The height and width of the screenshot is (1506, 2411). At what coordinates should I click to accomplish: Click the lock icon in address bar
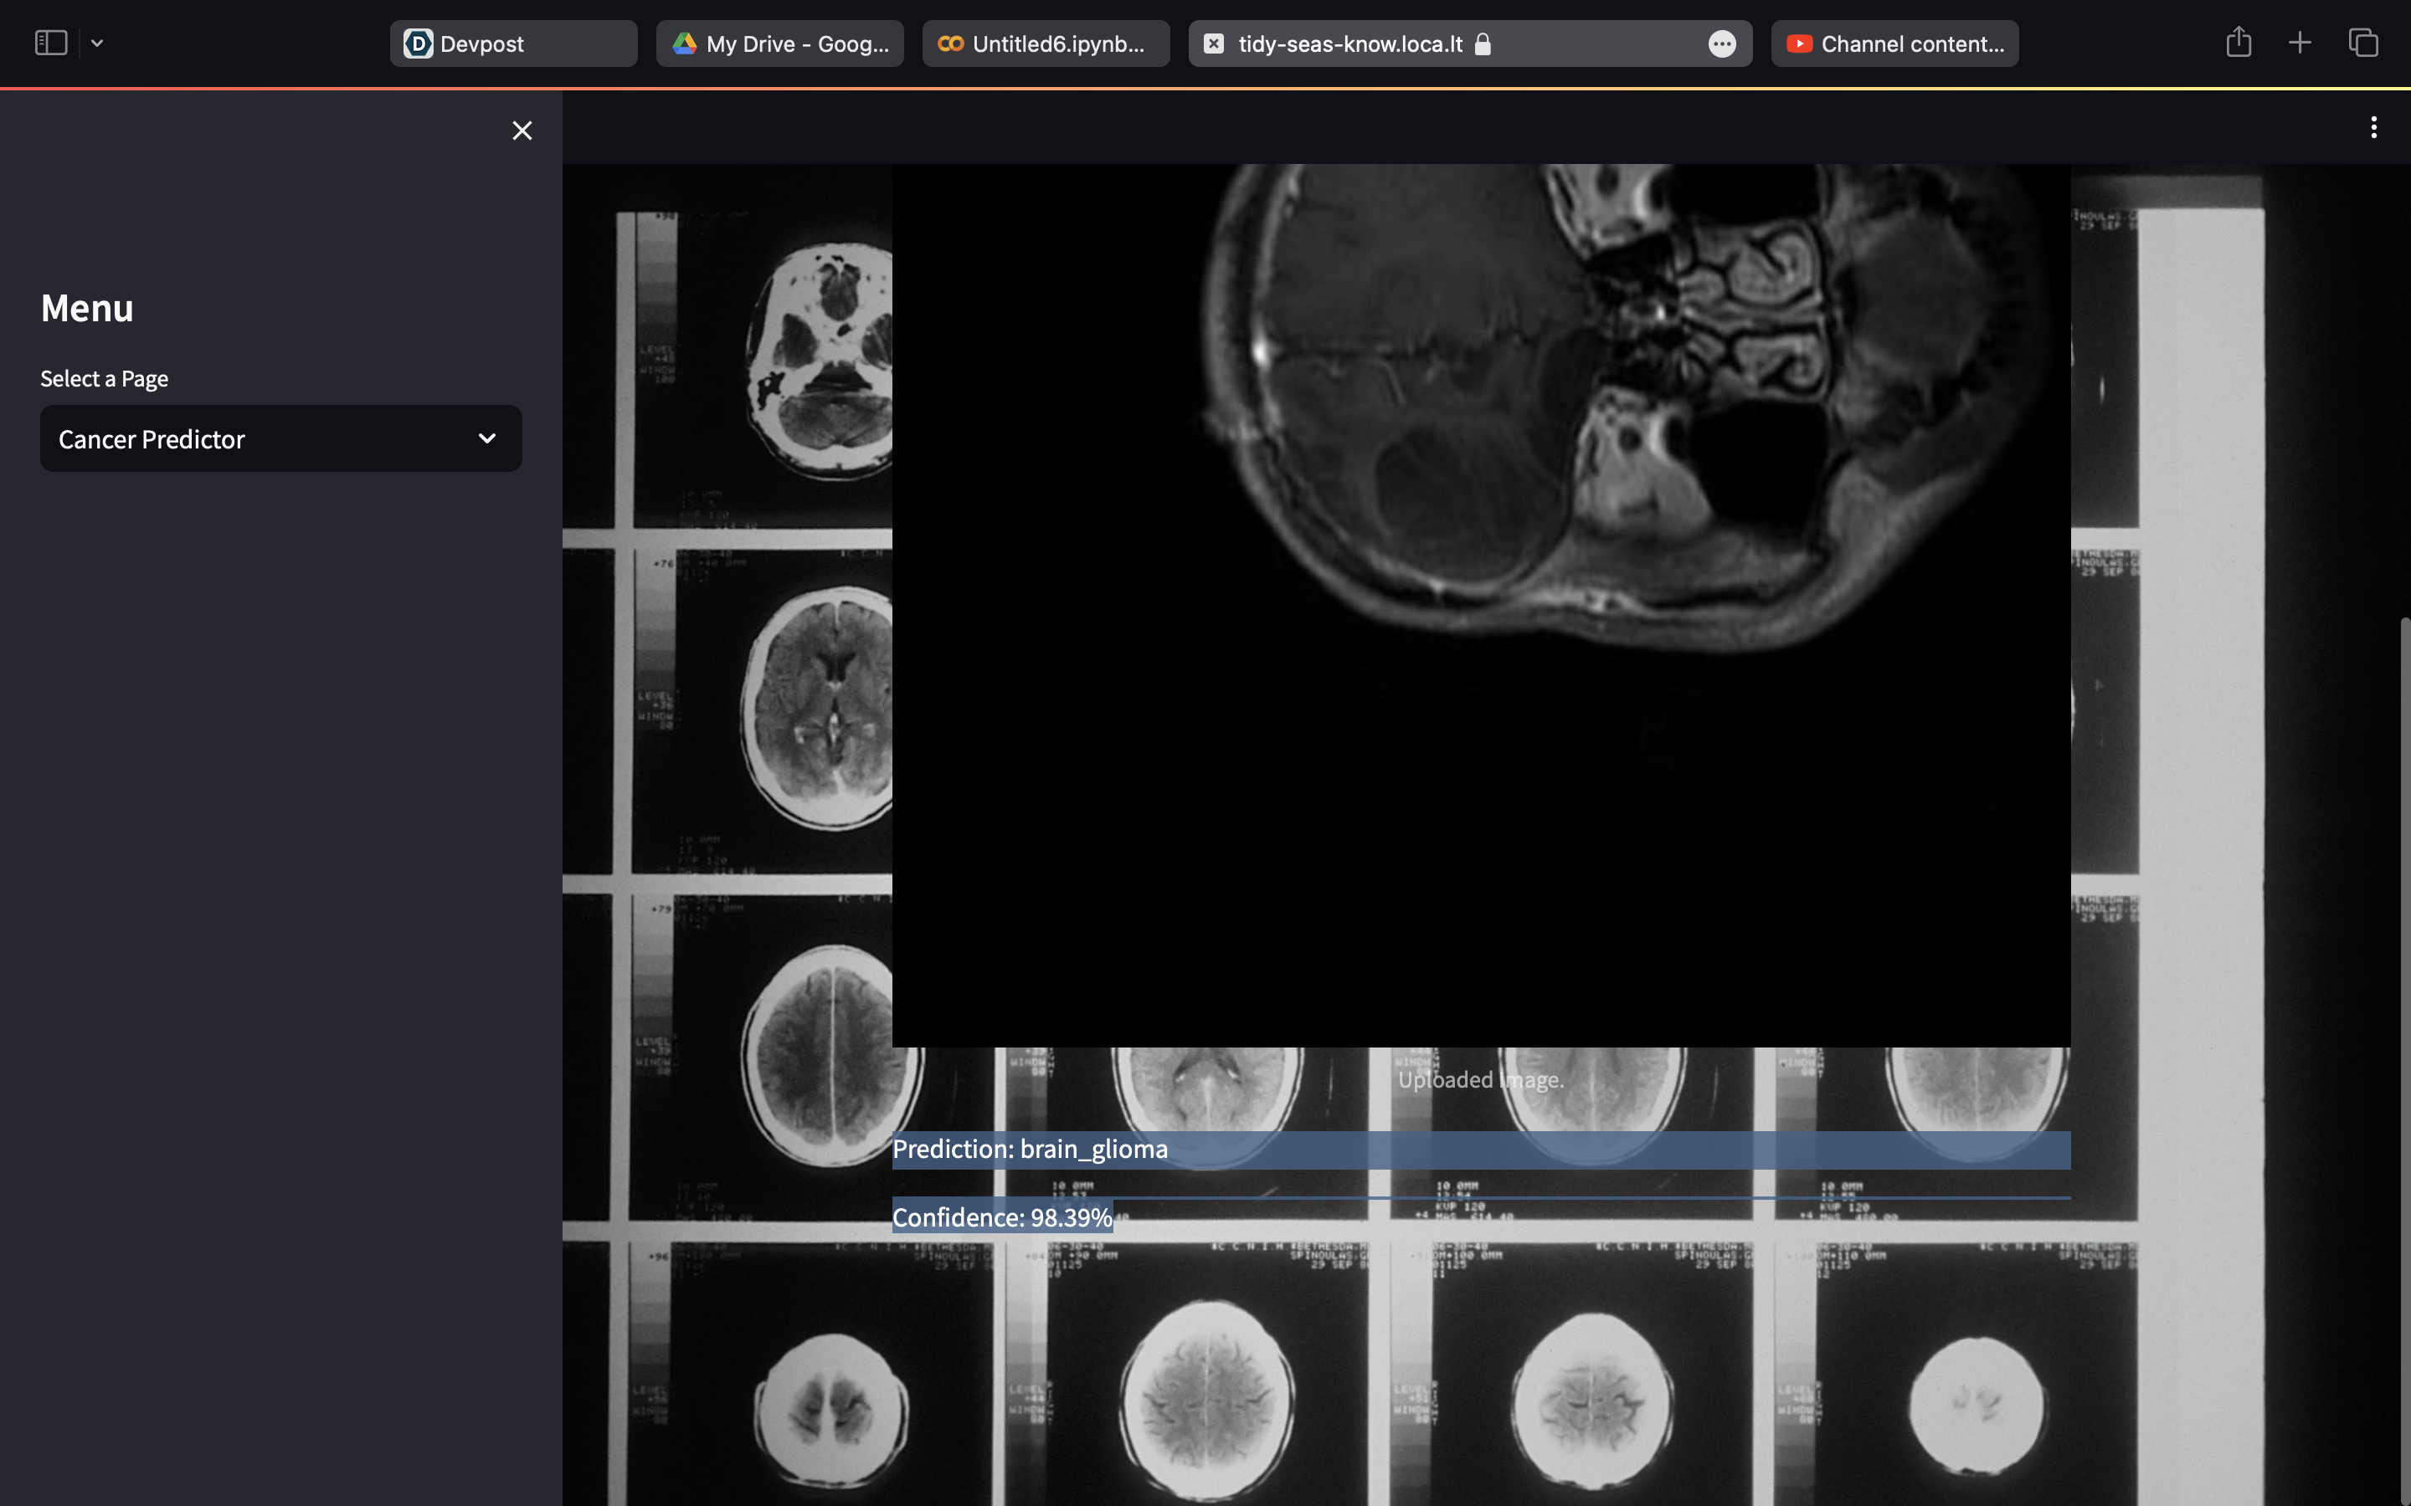point(1483,44)
